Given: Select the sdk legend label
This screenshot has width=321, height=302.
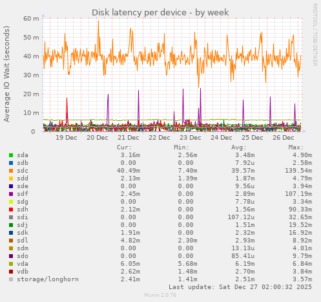Looking at the screenshot, I should pyautogui.click(x=23, y=233).
